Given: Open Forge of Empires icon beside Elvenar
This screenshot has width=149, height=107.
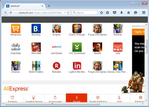Looking at the screenshot, I should tap(97, 29).
